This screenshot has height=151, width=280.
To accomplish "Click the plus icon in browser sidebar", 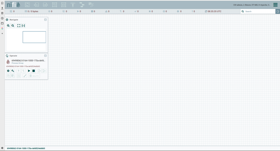I will pyautogui.click(x=2, y=33).
